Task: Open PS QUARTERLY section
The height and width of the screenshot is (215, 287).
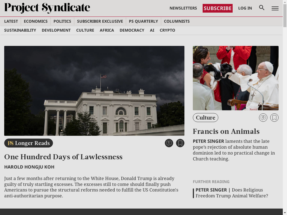Action: coord(143,21)
